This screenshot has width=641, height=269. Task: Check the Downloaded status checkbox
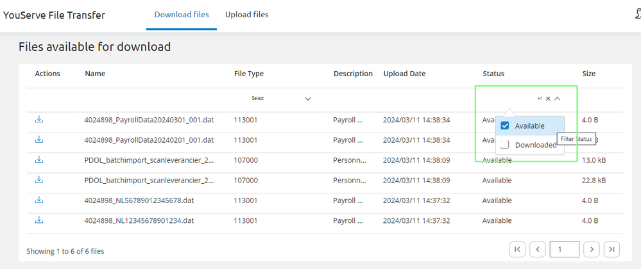[505, 145]
